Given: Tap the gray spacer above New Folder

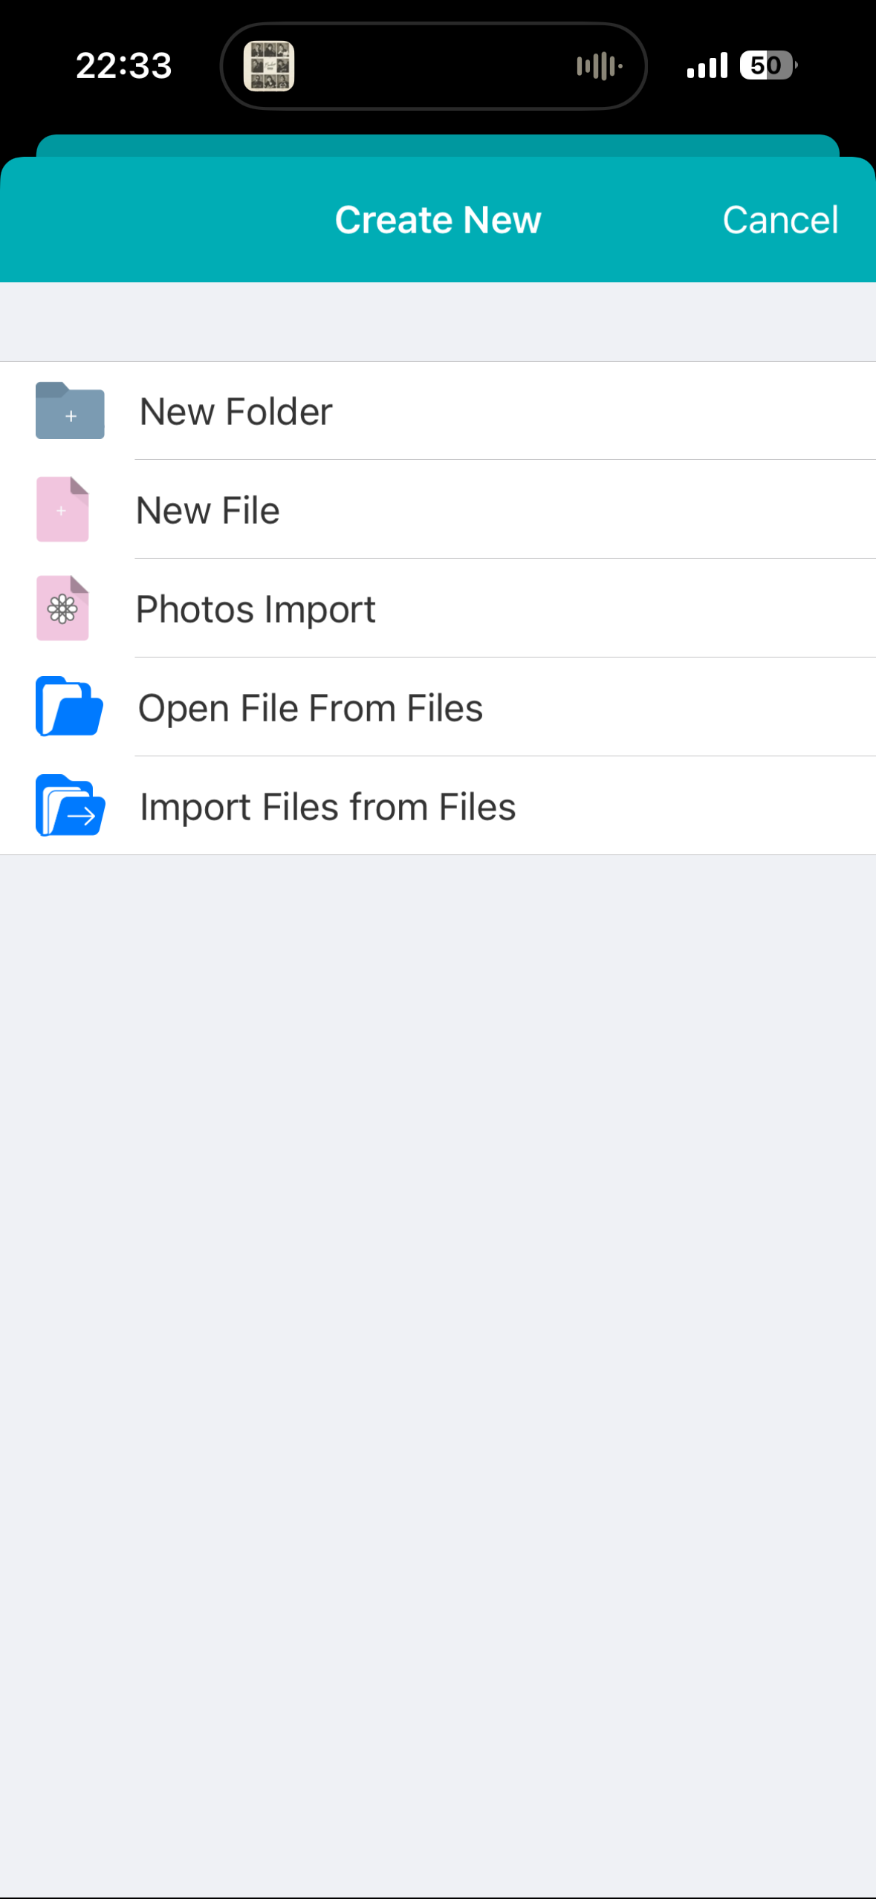Looking at the screenshot, I should [x=438, y=322].
